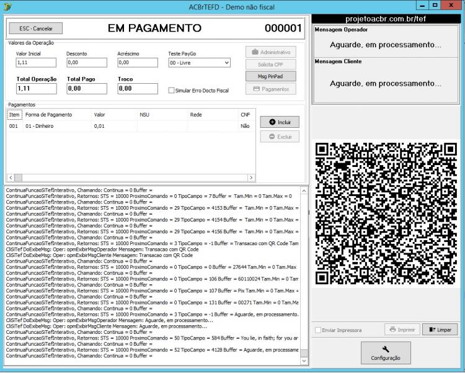Image resolution: width=465 pixels, height=373 pixels.
Task: Click log line with 'Buffer = 60110024'
Action: (152, 279)
